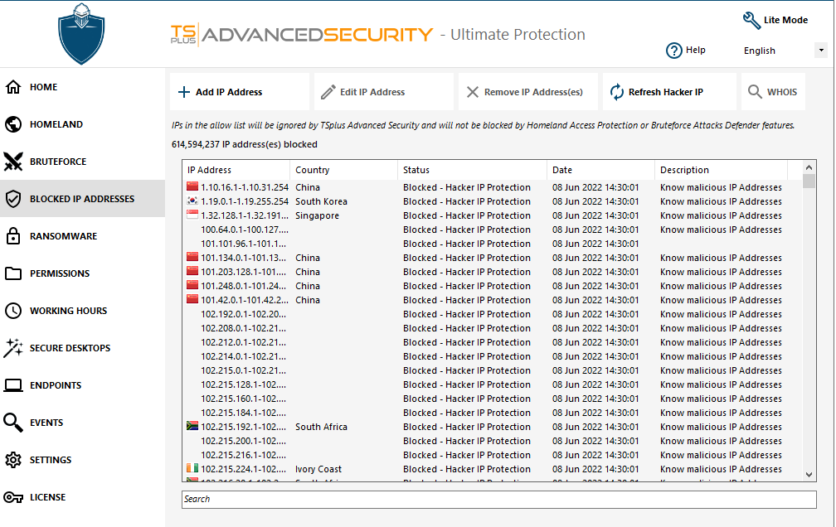Click the scrollbar down arrow in IP list
836x527 pixels.
[x=809, y=475]
